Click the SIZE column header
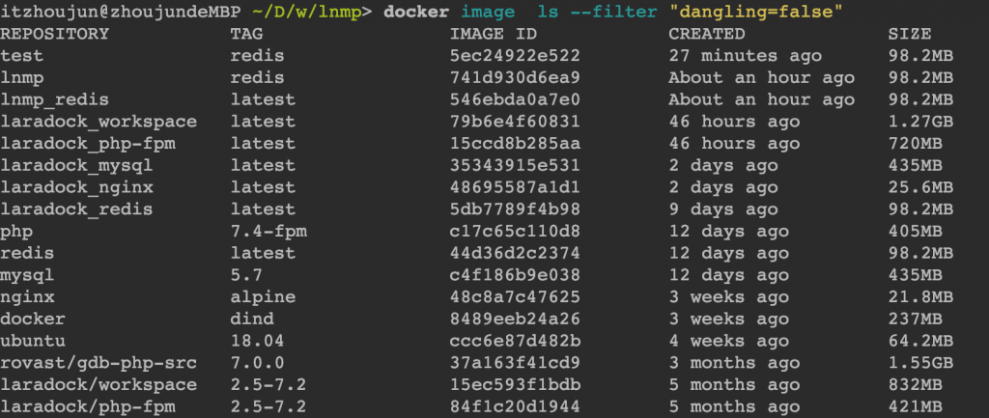 (910, 34)
